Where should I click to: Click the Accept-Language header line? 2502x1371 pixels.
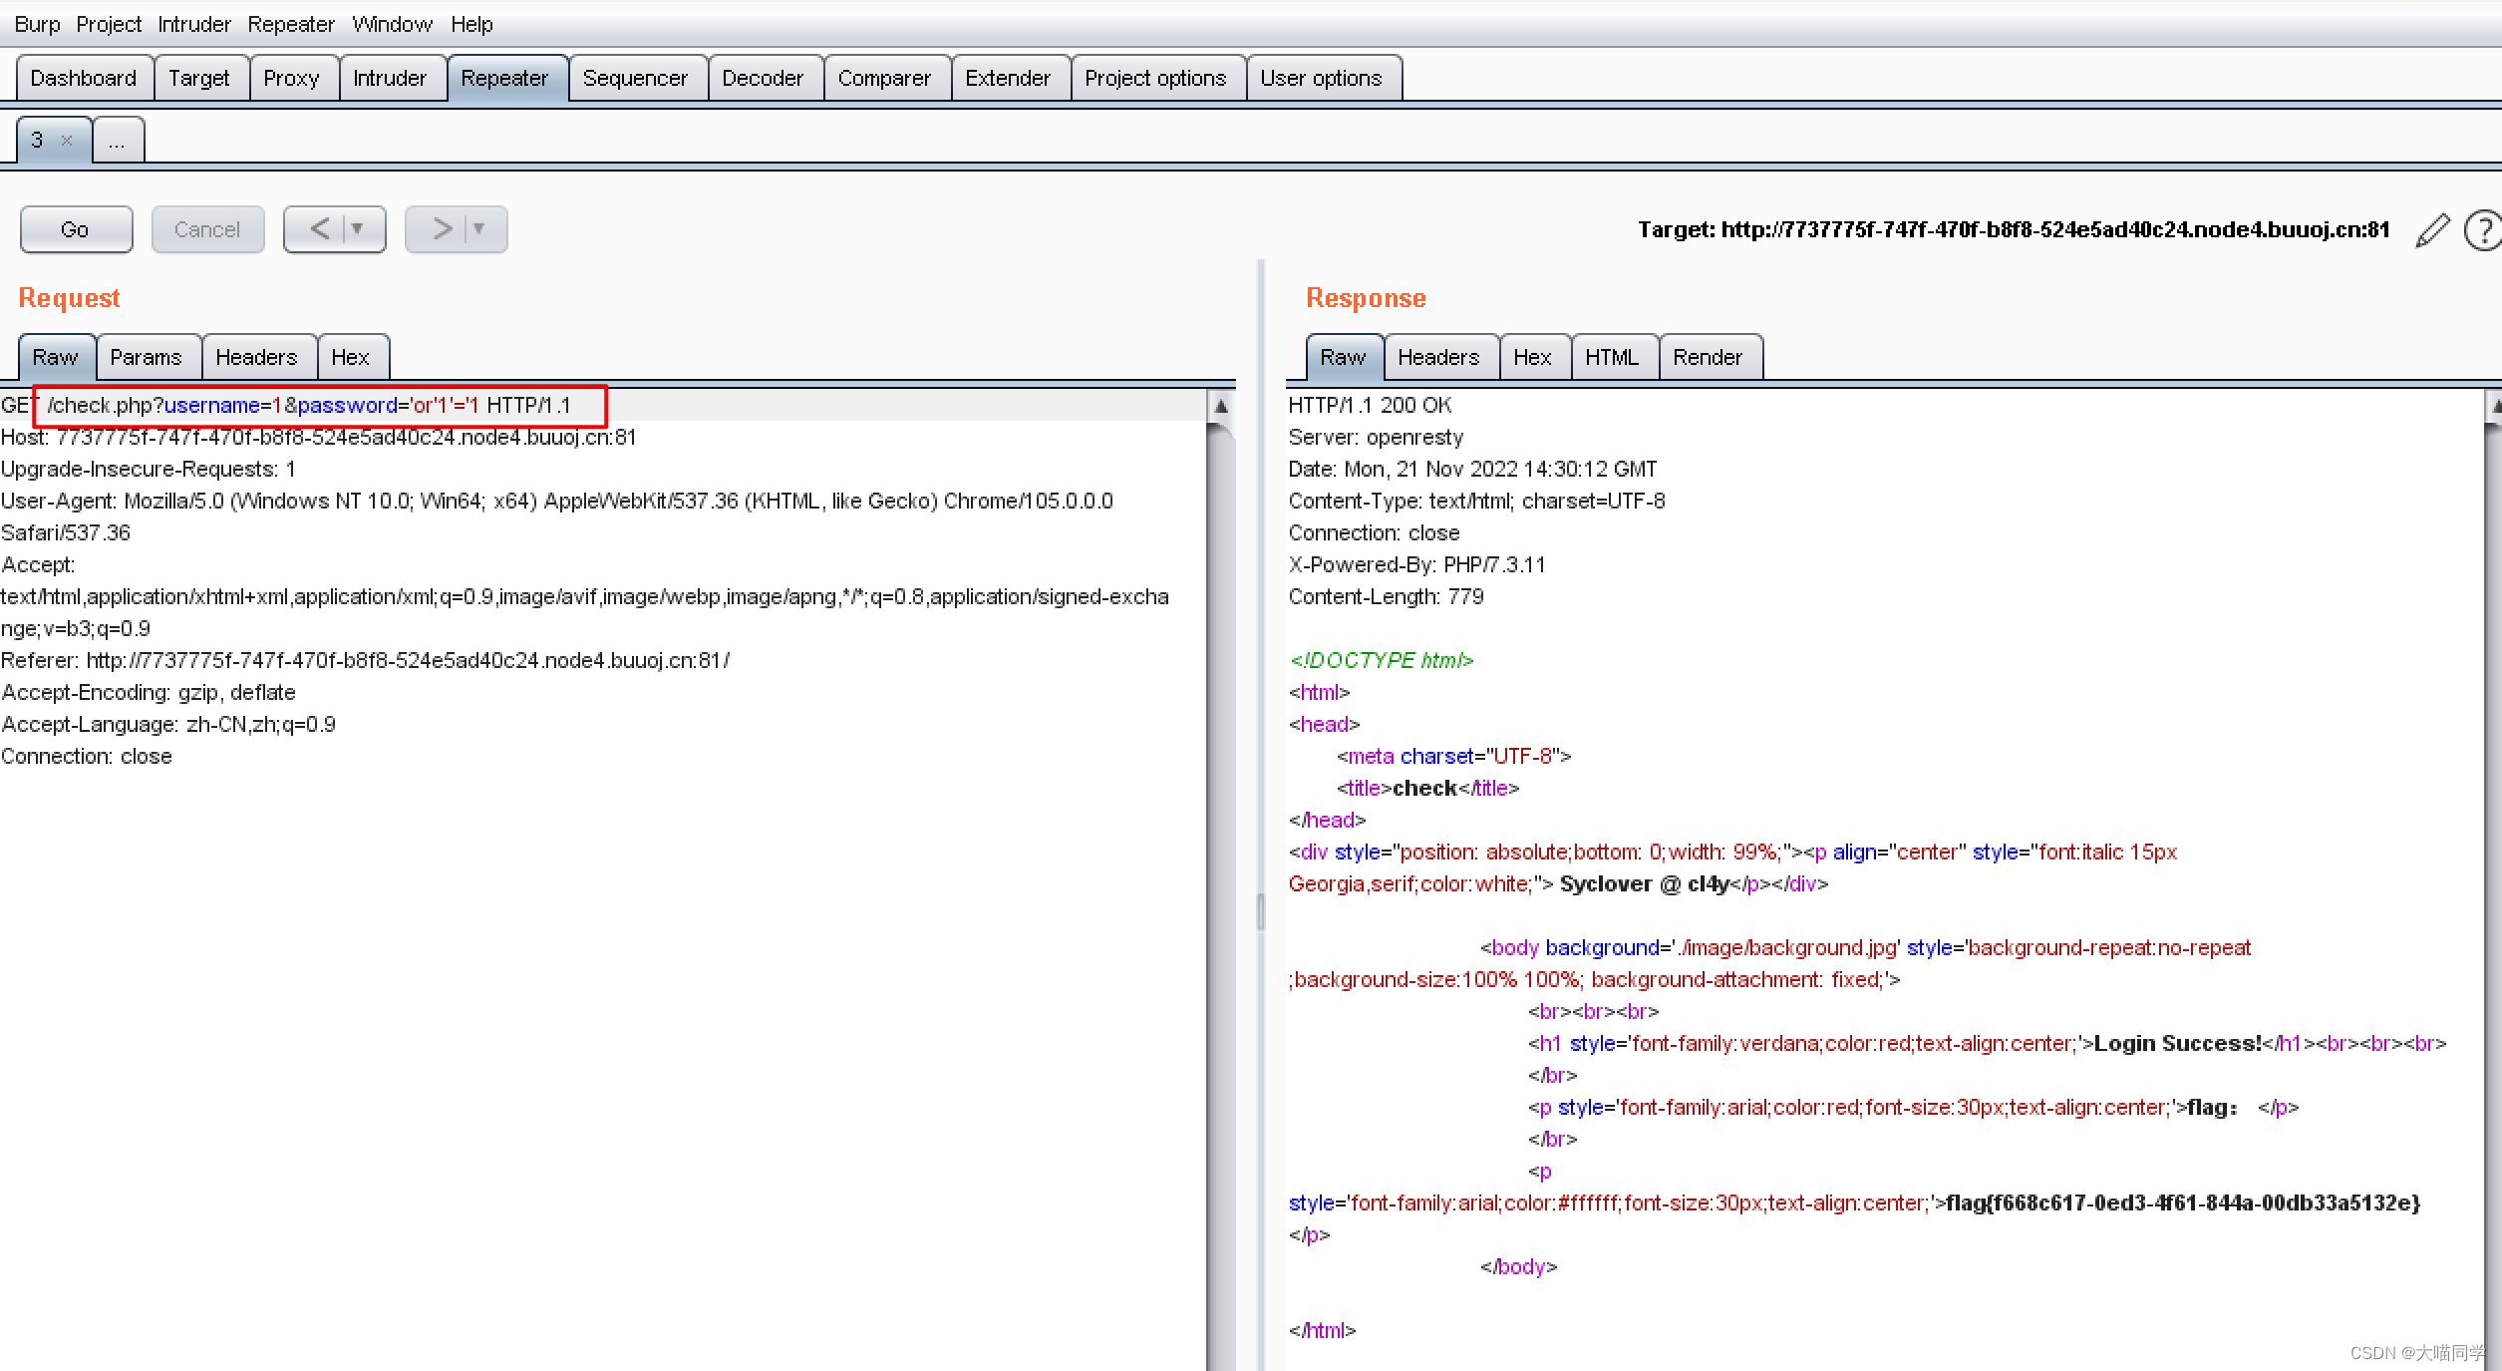coord(168,725)
